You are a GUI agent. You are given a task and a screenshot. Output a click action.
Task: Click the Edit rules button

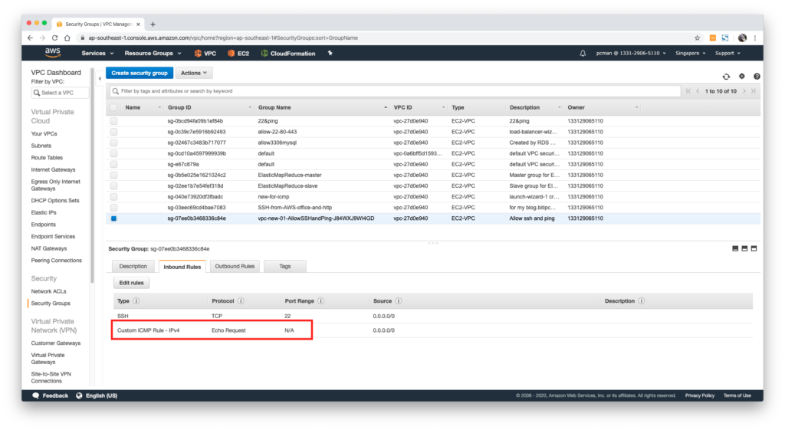(131, 283)
